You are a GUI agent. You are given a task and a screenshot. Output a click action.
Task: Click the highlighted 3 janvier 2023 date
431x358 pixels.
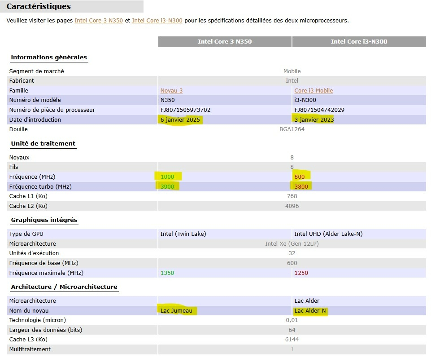314,119
